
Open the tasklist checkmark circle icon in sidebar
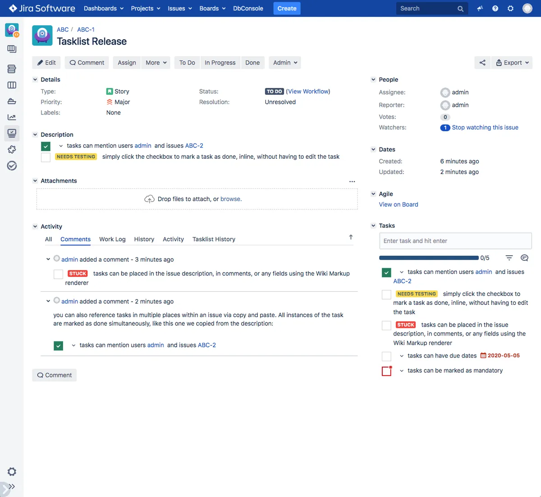12,166
